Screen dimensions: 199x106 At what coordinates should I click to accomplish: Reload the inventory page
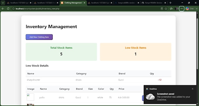8,8
